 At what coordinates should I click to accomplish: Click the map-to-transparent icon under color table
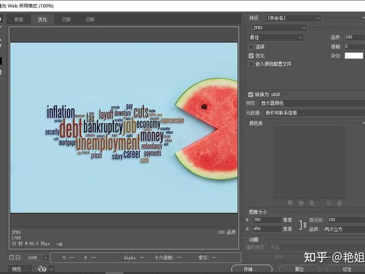(290, 203)
